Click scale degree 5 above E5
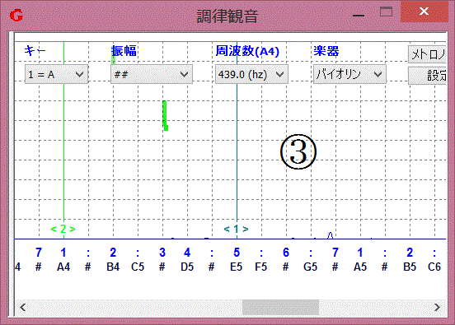 pos(237,253)
